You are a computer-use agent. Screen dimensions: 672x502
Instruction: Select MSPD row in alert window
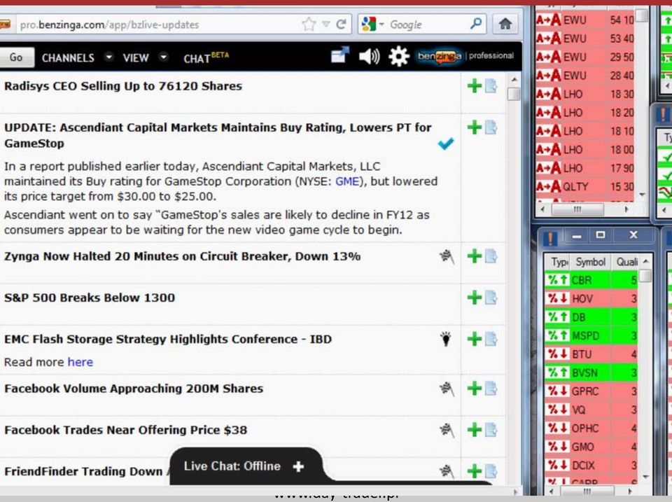pyautogui.click(x=591, y=335)
